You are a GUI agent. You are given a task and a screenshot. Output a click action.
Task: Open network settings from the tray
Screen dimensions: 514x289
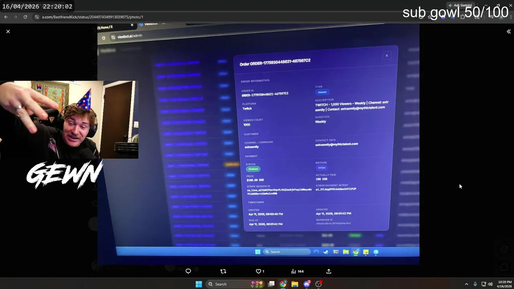click(483, 284)
